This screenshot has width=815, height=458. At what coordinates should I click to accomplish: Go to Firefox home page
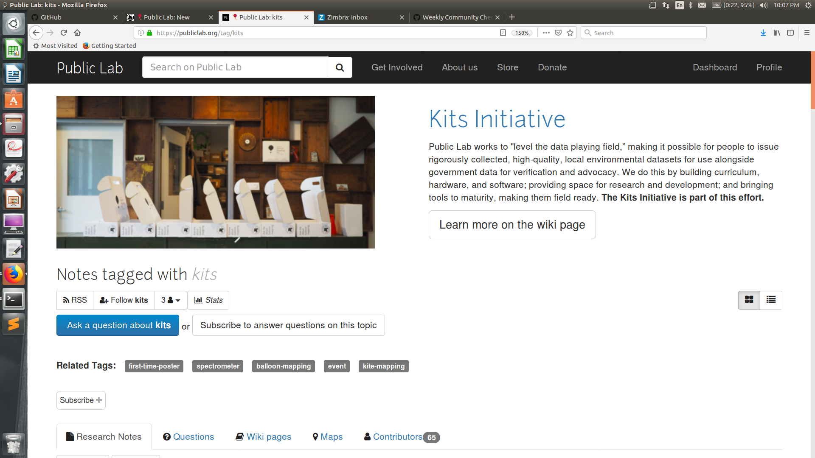click(77, 33)
